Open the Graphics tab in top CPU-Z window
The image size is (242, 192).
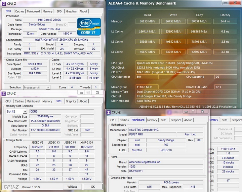[x=71, y=11]
